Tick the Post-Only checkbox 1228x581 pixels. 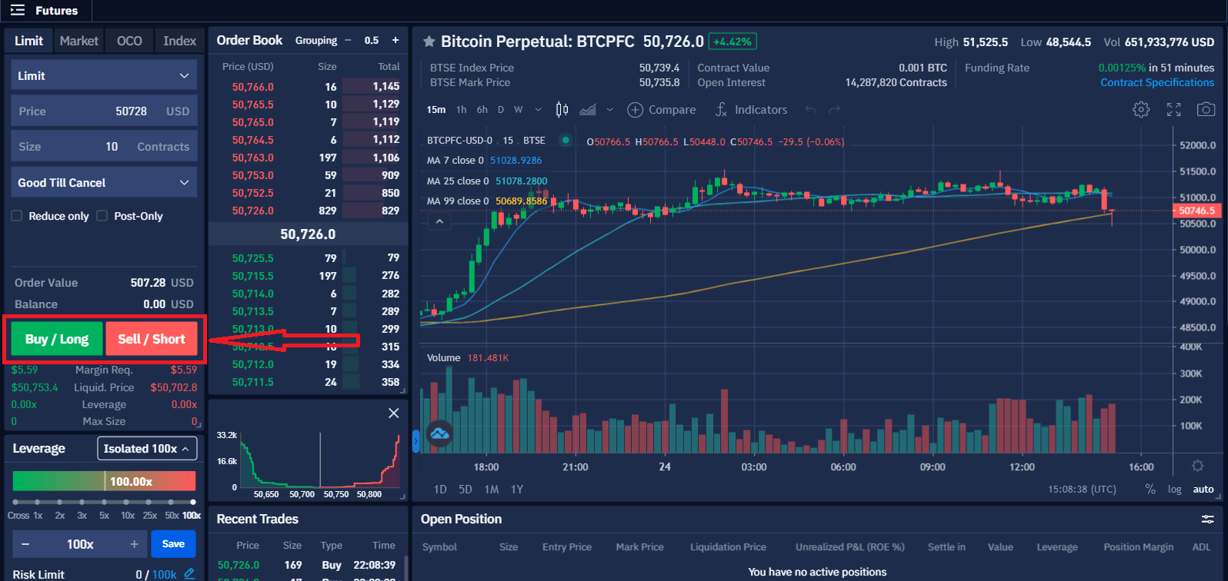[102, 216]
